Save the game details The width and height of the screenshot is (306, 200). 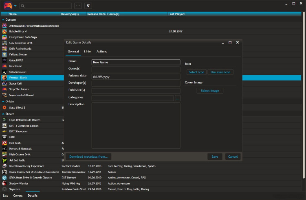click(x=215, y=157)
